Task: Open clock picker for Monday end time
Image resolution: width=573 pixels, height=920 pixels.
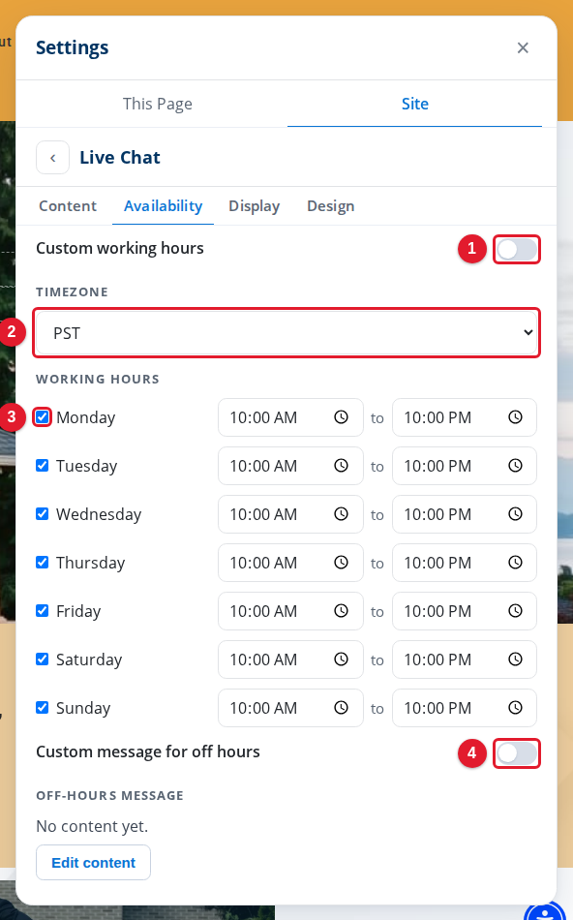Action: (x=515, y=417)
